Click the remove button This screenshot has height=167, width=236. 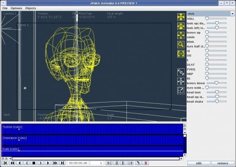click(222, 163)
